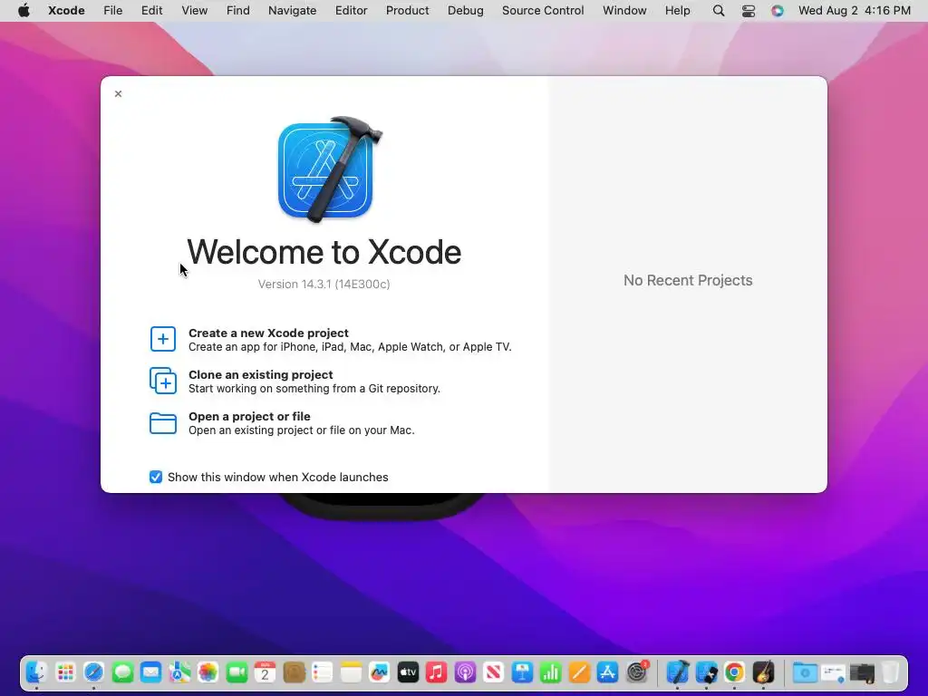Open Control Center in menu bar
Image resolution: width=928 pixels, height=696 pixels.
tap(748, 11)
